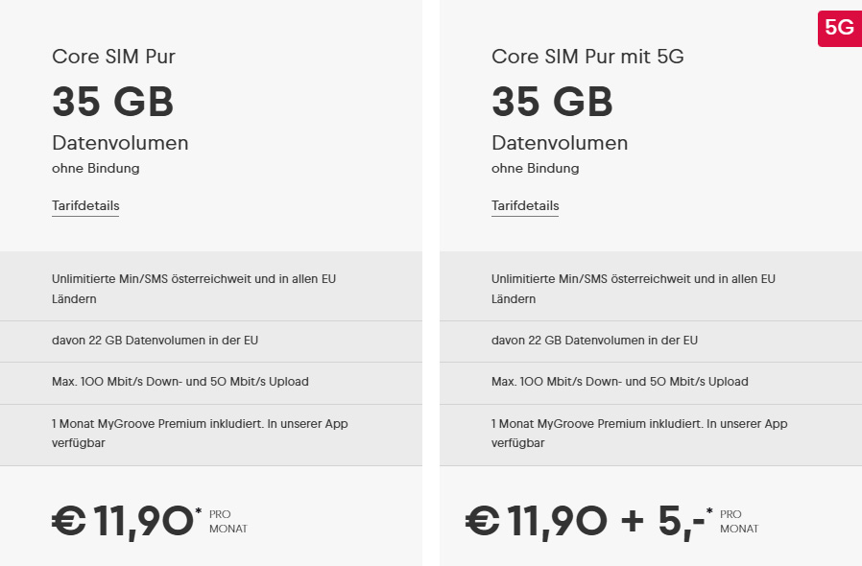862x566 pixels.
Task: Click the €11,90 + 5,- price
Action: pyautogui.click(x=586, y=521)
